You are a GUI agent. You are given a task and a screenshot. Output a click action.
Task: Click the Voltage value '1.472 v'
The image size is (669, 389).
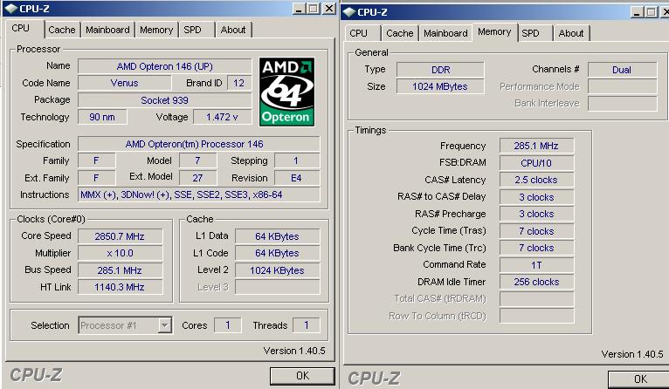click(222, 117)
